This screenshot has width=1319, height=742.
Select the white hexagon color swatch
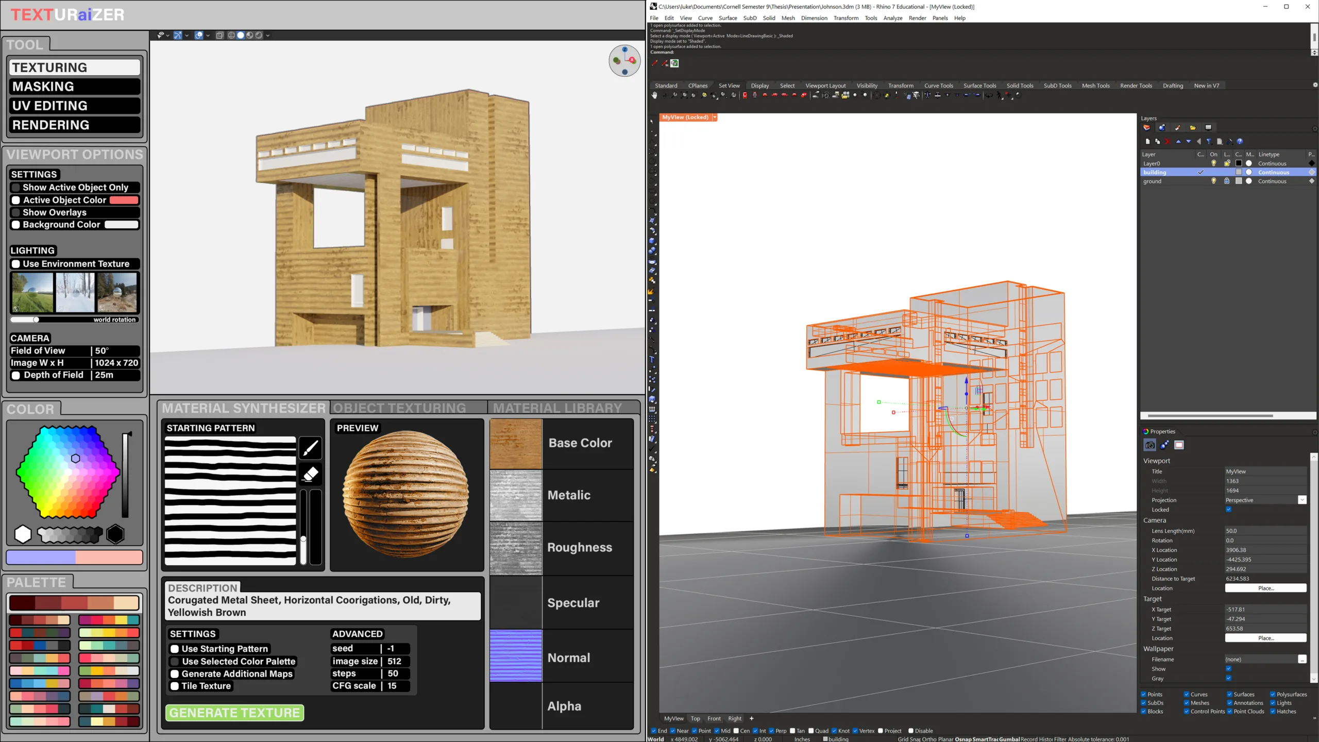pyautogui.click(x=23, y=534)
